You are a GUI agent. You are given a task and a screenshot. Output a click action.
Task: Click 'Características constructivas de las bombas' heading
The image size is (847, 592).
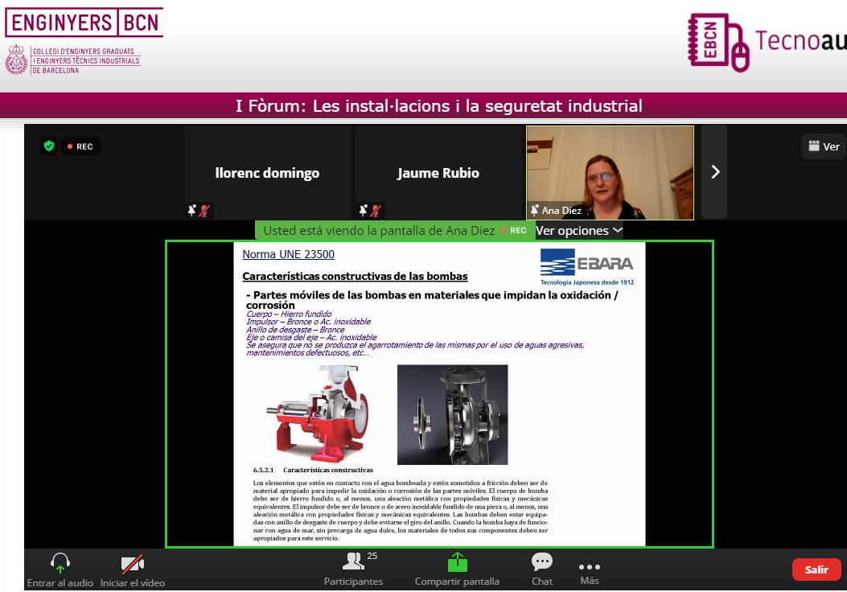[x=355, y=276]
